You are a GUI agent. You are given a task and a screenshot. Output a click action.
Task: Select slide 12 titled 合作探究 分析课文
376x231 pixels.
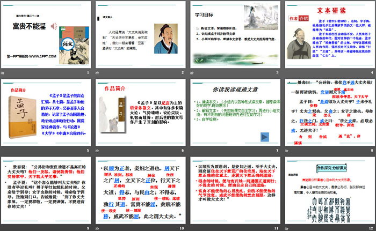(x=330, y=190)
